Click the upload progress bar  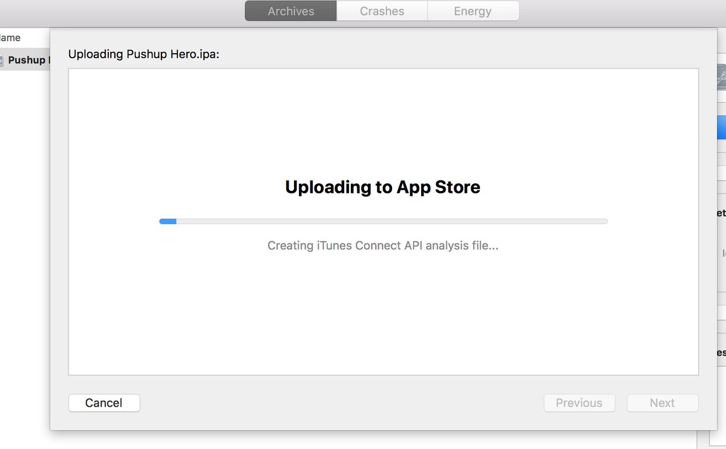tap(384, 221)
